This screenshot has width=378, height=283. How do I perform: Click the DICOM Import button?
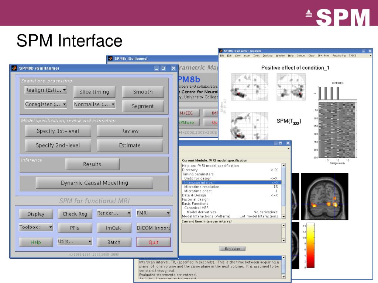pyautogui.click(x=153, y=228)
